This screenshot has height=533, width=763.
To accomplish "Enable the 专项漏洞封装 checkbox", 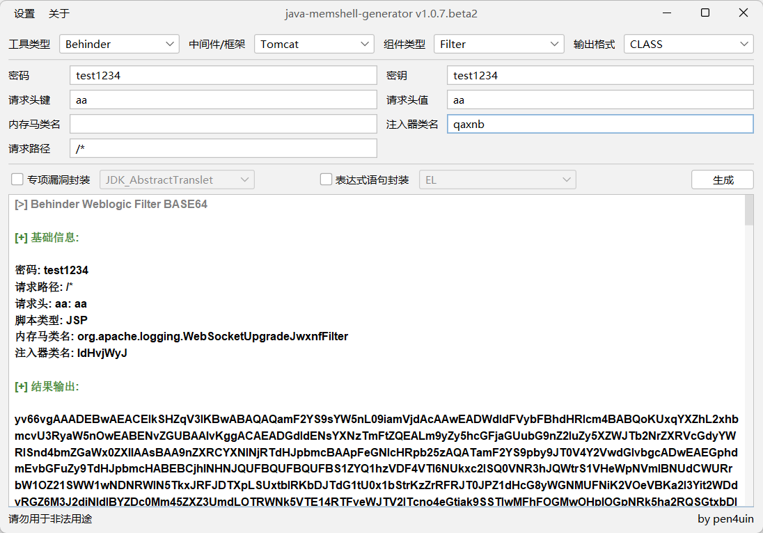I will (x=17, y=180).
